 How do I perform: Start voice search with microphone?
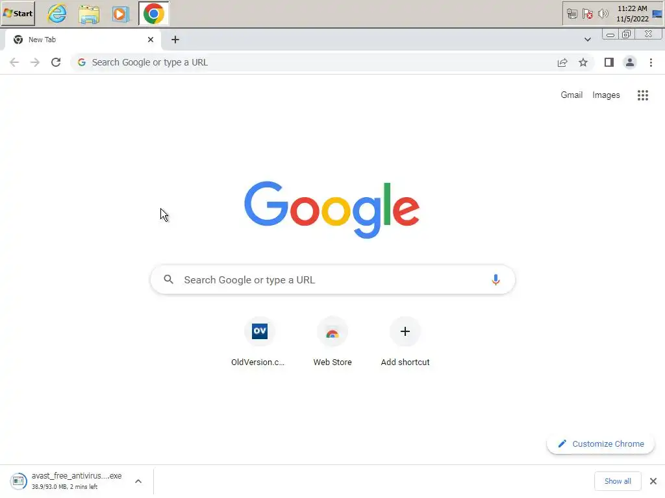[496, 279]
